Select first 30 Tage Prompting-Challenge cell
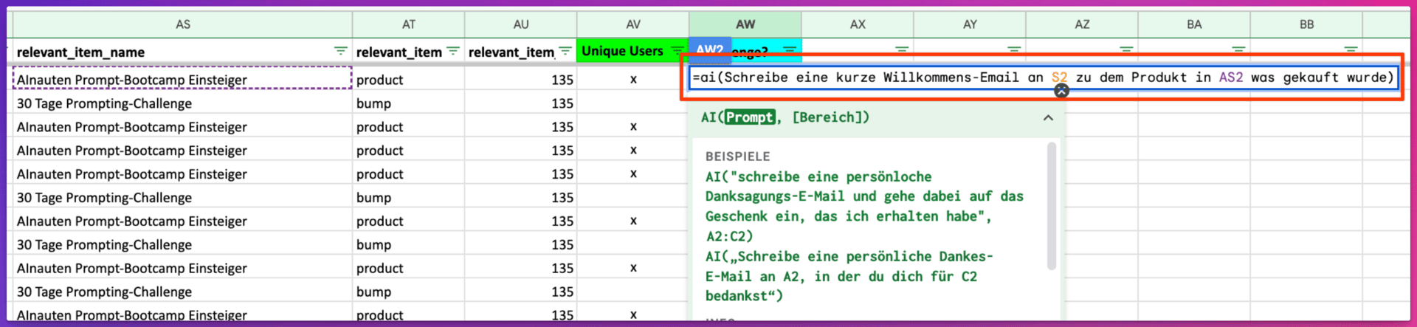 tap(183, 103)
